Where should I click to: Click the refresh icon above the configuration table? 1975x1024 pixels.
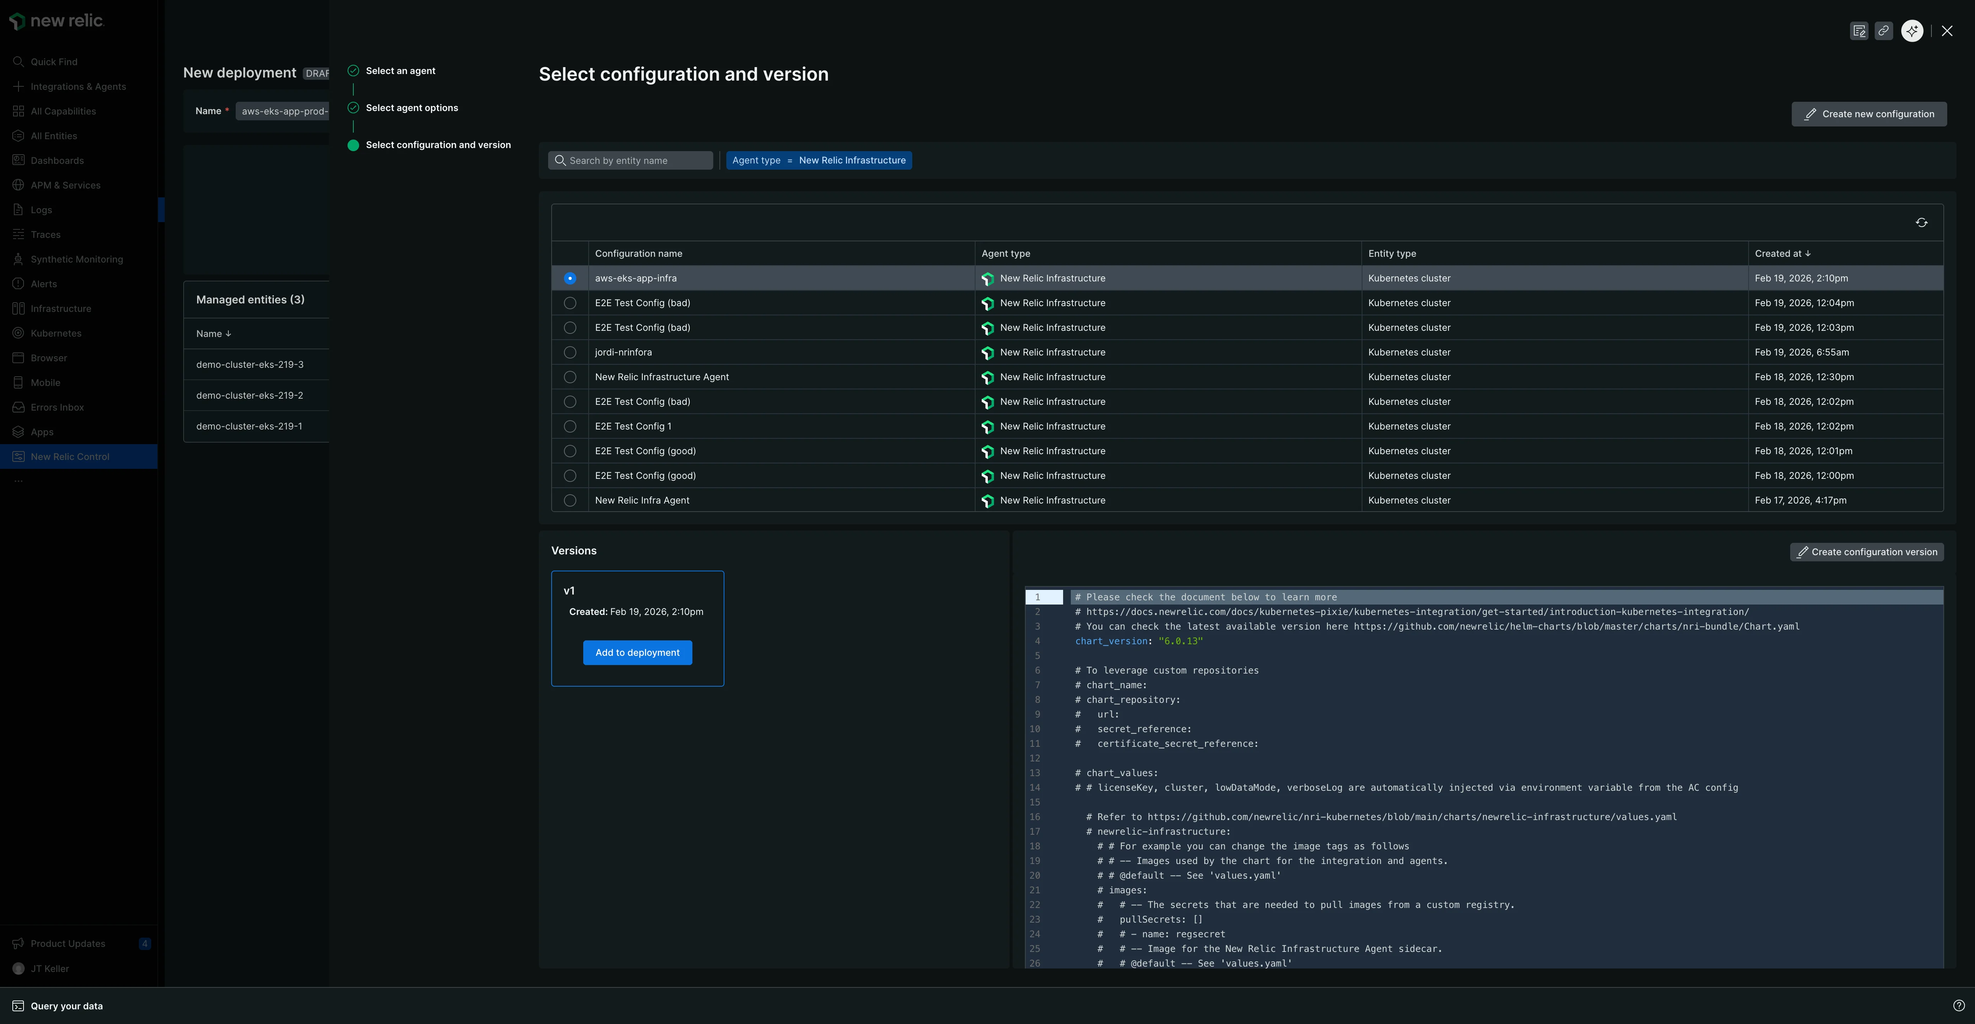pyautogui.click(x=1921, y=222)
